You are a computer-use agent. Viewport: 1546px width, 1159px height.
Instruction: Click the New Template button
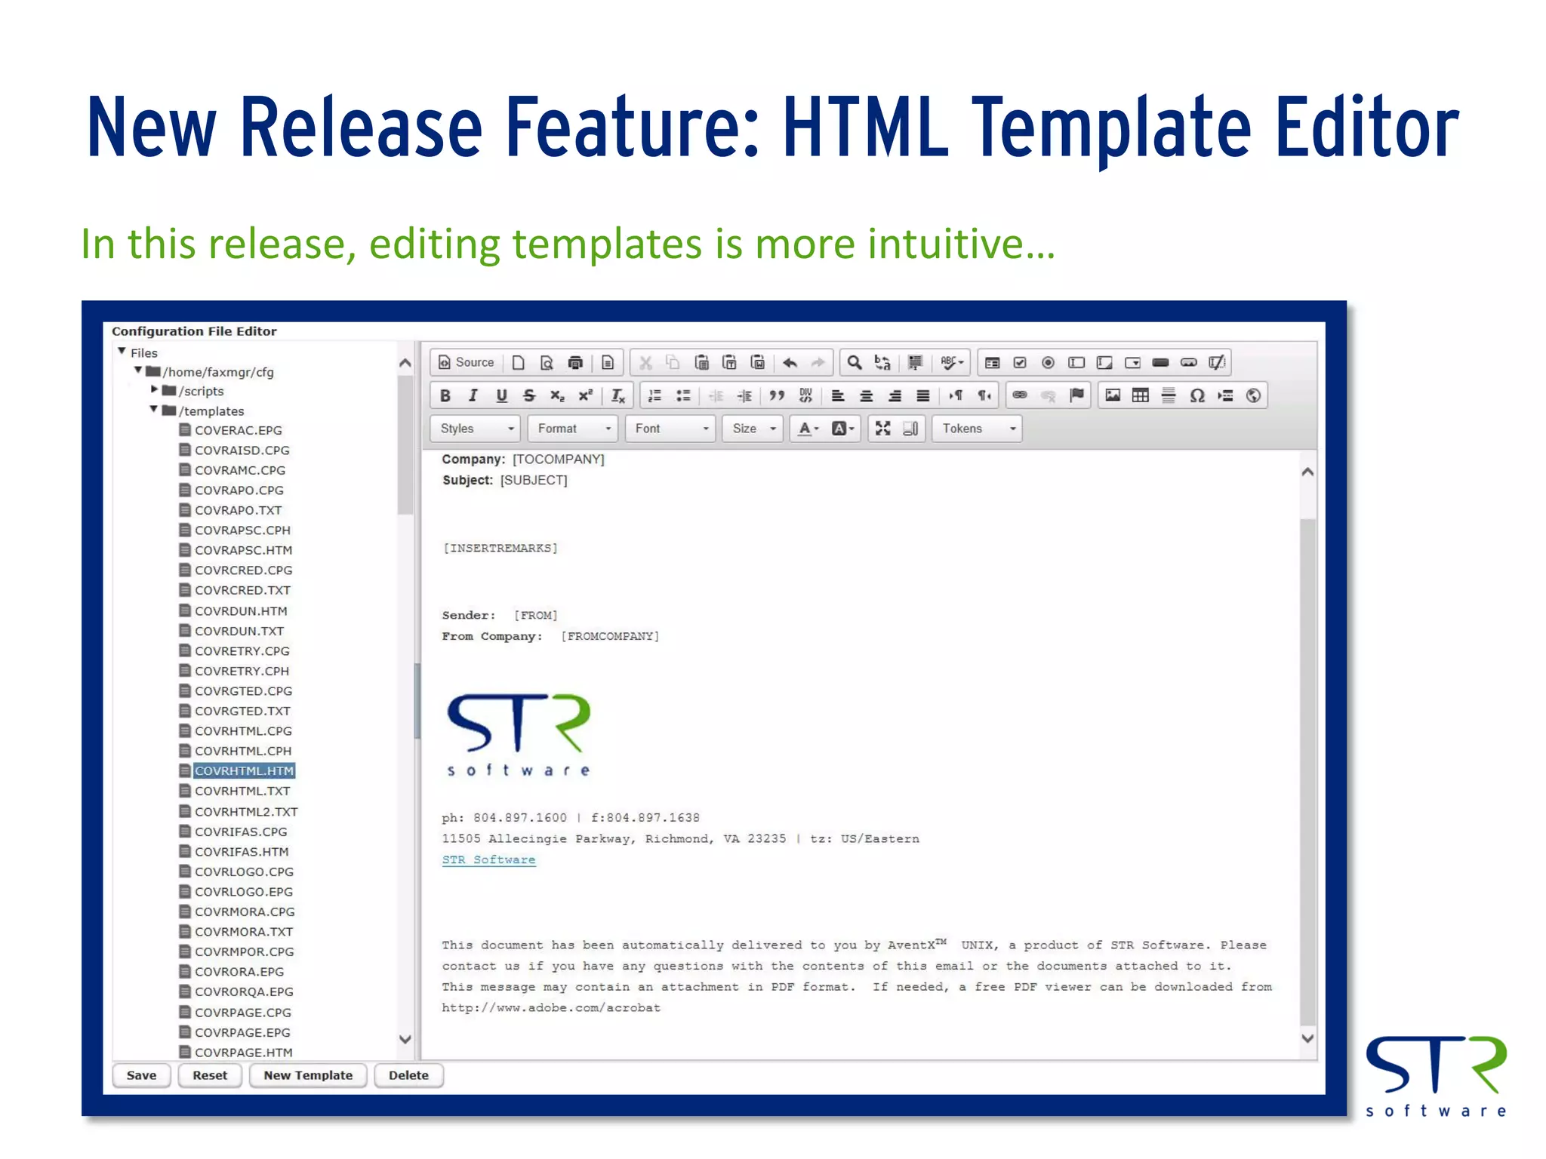coord(308,1075)
